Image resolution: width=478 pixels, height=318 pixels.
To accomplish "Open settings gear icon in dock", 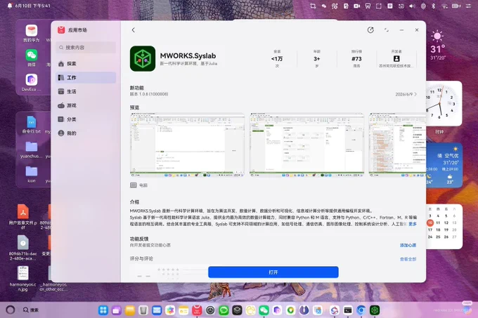I will tap(210, 310).
